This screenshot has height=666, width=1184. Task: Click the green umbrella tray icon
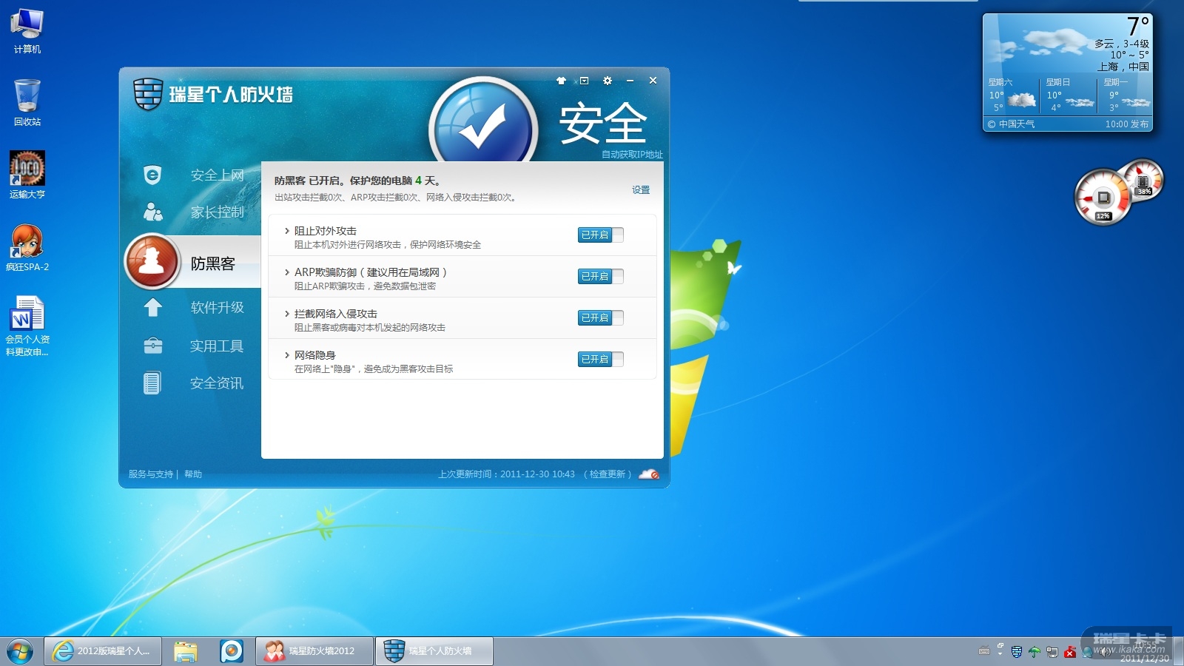tap(1035, 651)
